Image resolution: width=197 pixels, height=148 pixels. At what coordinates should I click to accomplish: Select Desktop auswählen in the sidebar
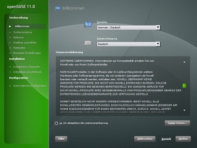[25, 43]
